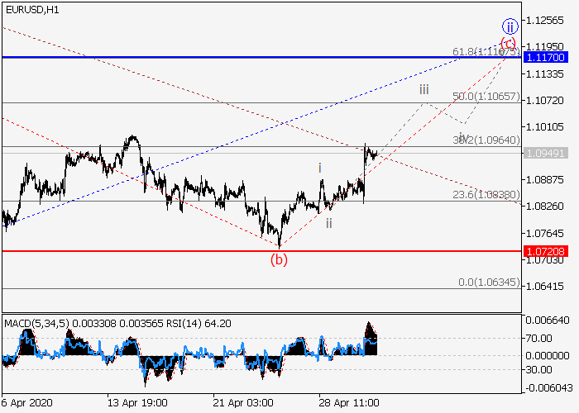This screenshot has width=579, height=413.
Task: Click the 23.6 (1.08380) Fibonacci label
Action: coord(486,195)
